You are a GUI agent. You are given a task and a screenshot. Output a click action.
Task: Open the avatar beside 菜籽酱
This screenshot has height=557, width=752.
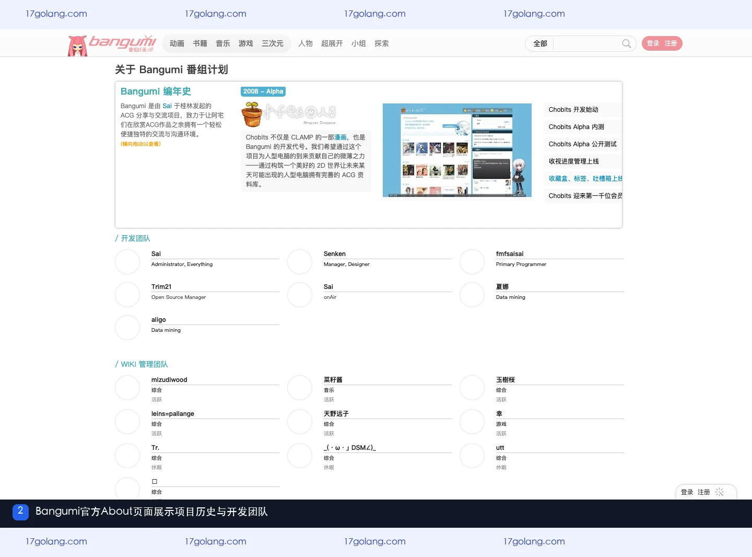point(300,388)
